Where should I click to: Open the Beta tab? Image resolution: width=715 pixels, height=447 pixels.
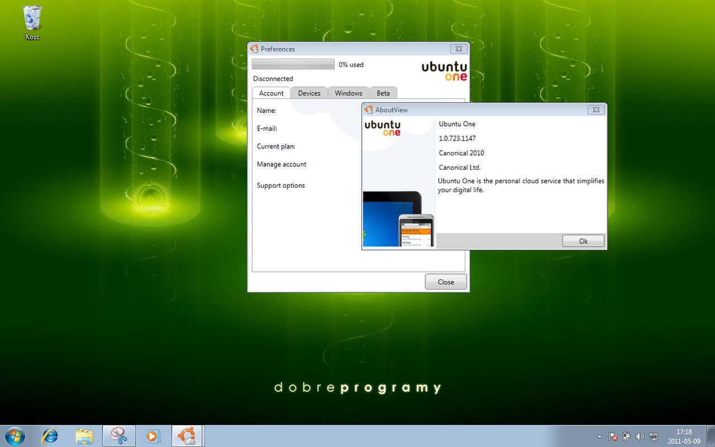point(383,93)
